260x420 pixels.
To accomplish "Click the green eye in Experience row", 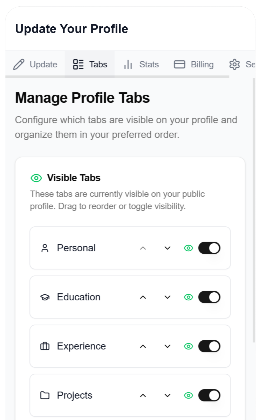I will coord(189,346).
